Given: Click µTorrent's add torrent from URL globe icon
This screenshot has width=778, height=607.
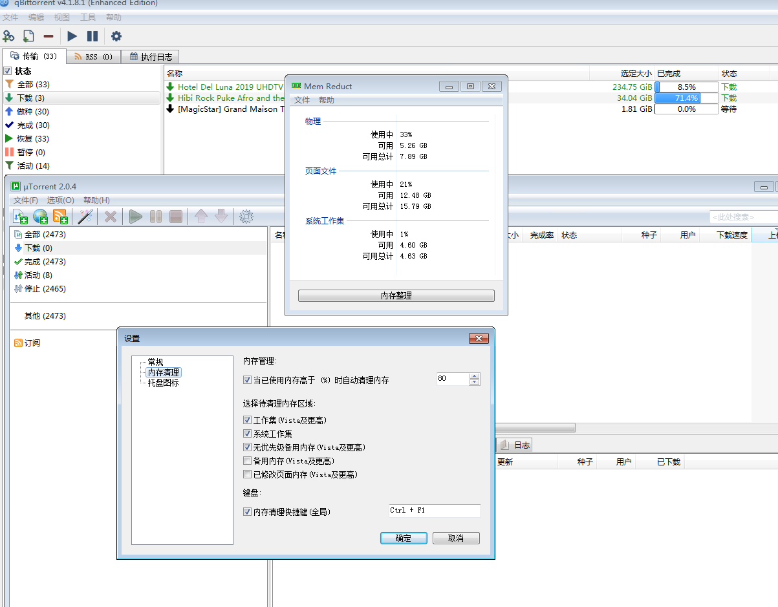Looking at the screenshot, I should (40, 217).
